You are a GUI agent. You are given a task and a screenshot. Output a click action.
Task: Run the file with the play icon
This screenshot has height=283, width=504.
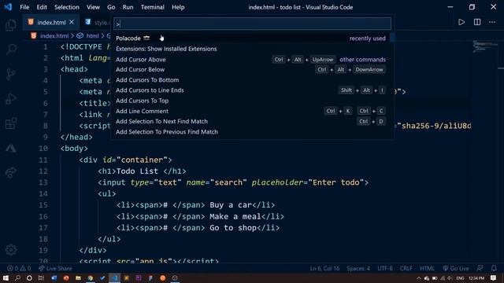pos(461,22)
